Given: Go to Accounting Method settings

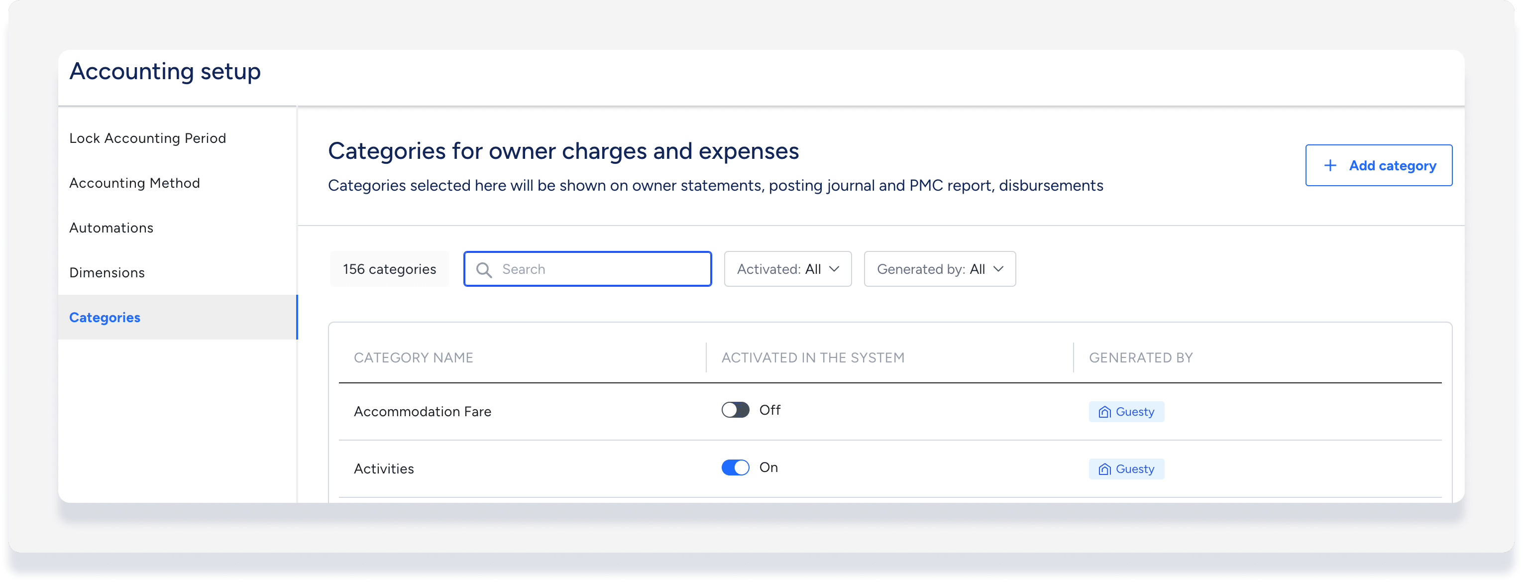Looking at the screenshot, I should 134,183.
